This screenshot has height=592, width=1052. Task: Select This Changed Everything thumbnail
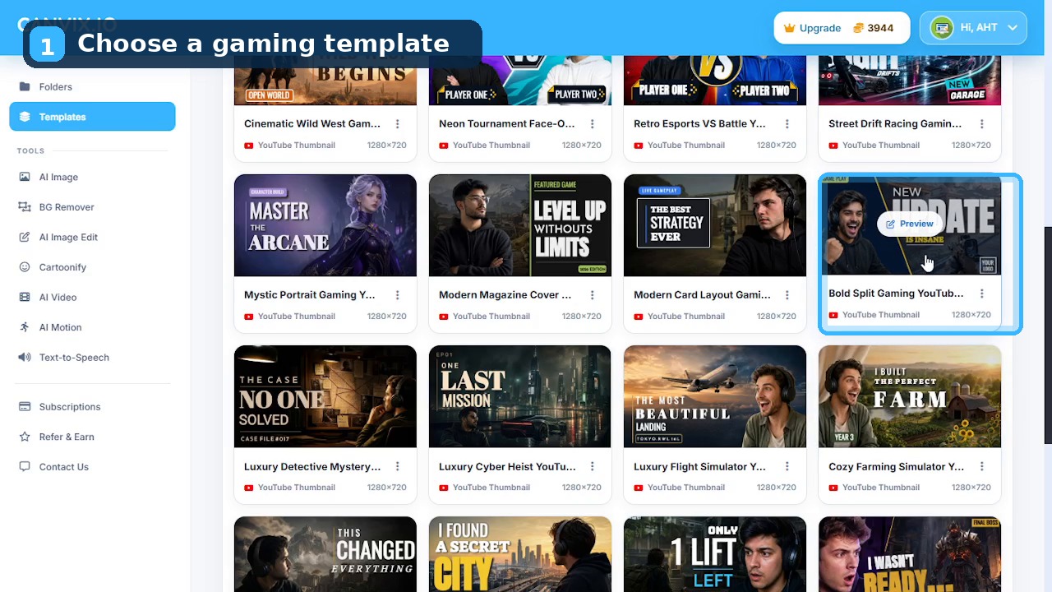[x=325, y=554]
